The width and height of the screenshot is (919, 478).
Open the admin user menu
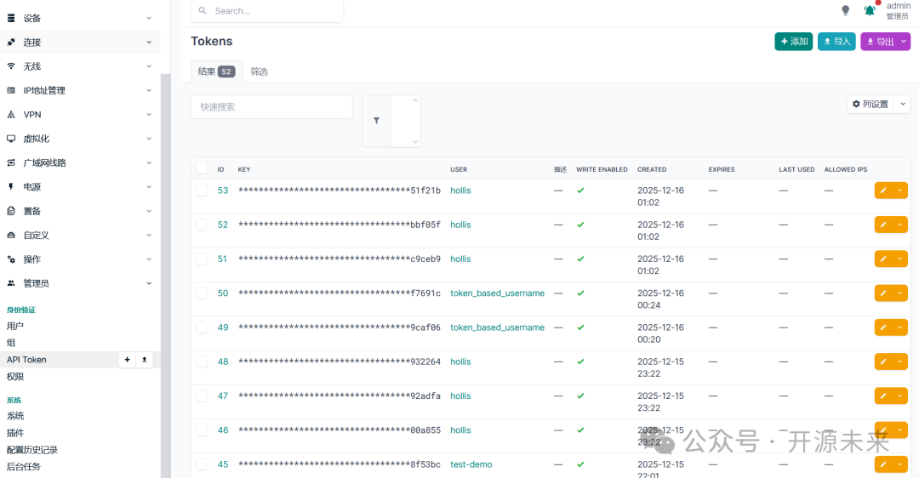(898, 10)
